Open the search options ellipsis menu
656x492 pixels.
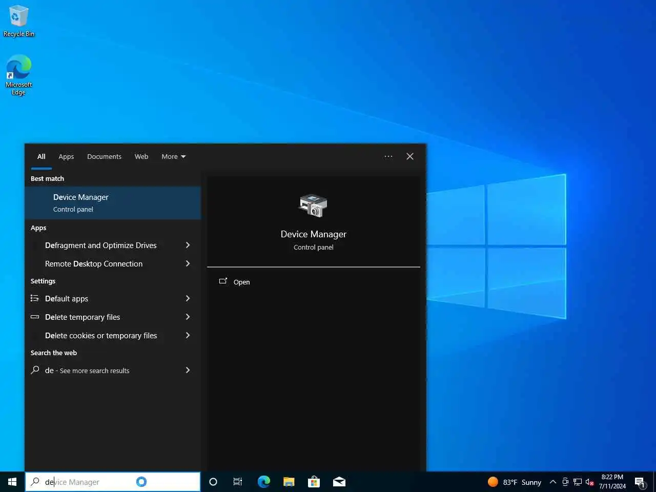coord(388,156)
